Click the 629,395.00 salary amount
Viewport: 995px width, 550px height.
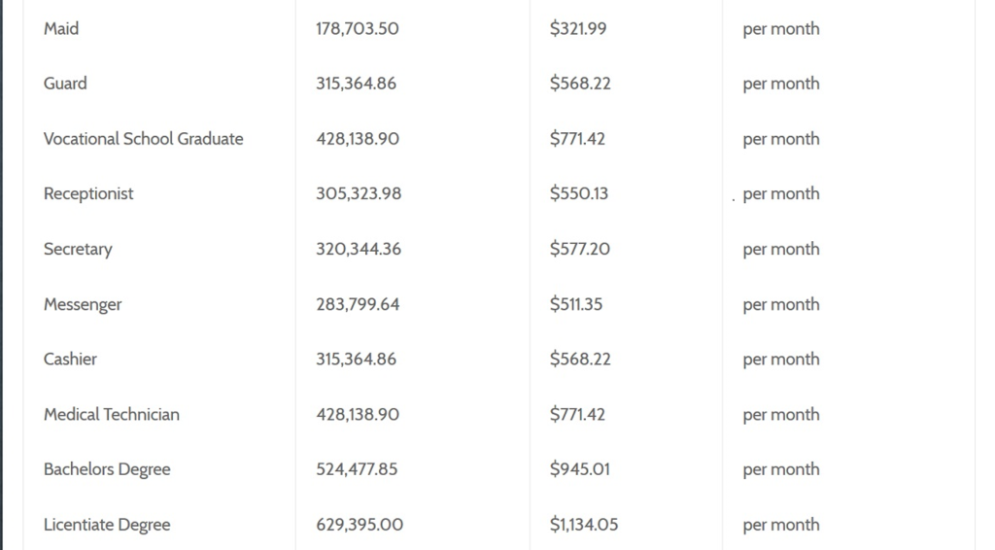pos(360,525)
